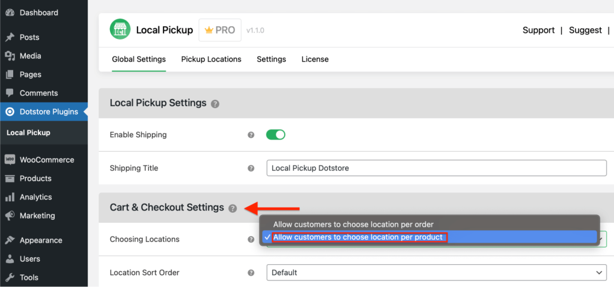Click into the Shipping Title text field
This screenshot has height=287, width=614.
pos(436,168)
